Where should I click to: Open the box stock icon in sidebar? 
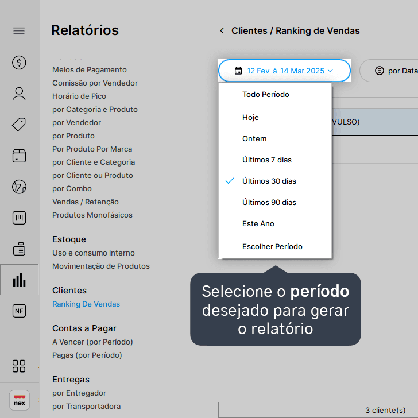click(x=19, y=156)
